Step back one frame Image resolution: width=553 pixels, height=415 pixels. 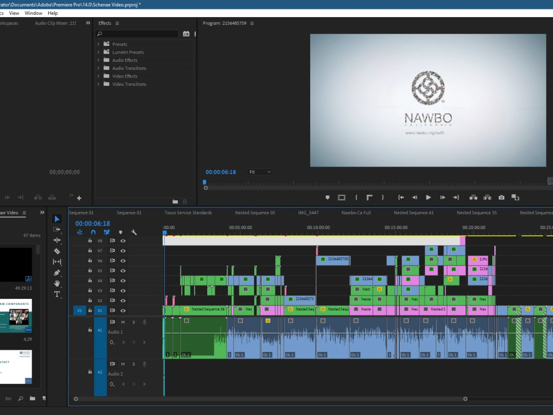coord(415,198)
